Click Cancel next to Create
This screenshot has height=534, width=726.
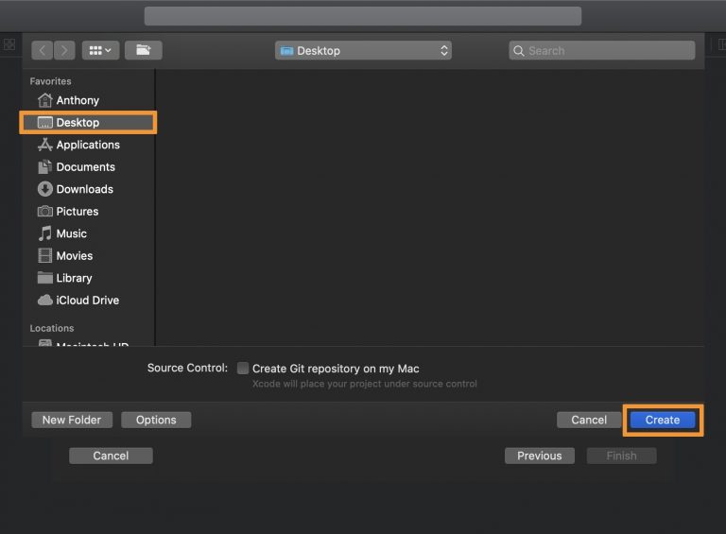coord(589,420)
